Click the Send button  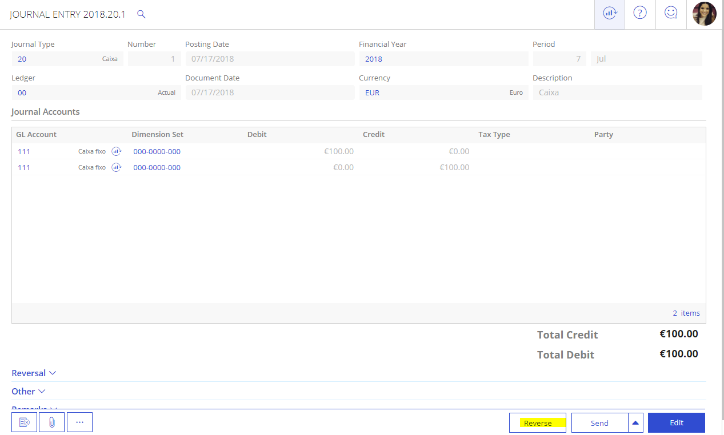click(599, 423)
